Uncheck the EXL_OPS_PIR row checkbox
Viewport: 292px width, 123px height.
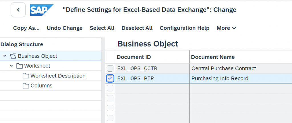tap(110, 78)
